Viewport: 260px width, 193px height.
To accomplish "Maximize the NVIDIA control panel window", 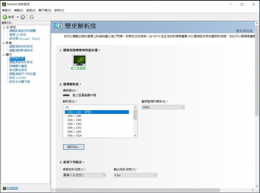I will click(242, 4).
